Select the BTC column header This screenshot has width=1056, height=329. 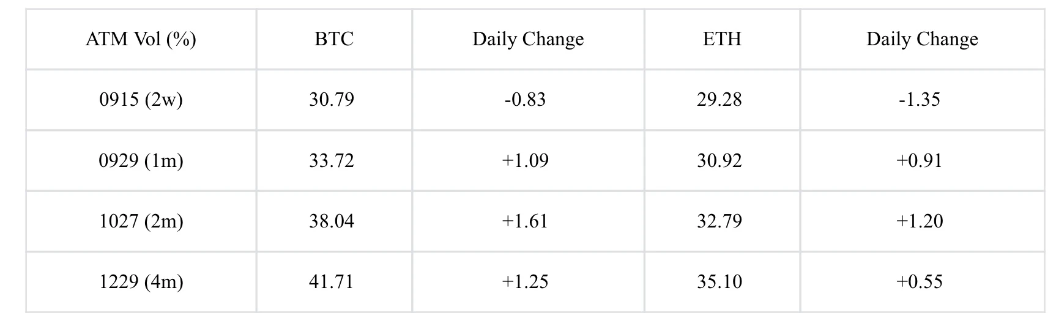pyautogui.click(x=333, y=39)
